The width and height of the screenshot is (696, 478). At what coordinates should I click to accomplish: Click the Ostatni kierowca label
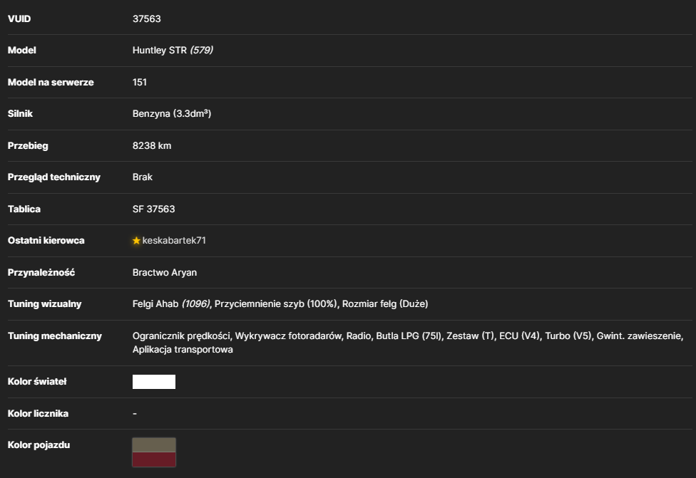(x=46, y=241)
